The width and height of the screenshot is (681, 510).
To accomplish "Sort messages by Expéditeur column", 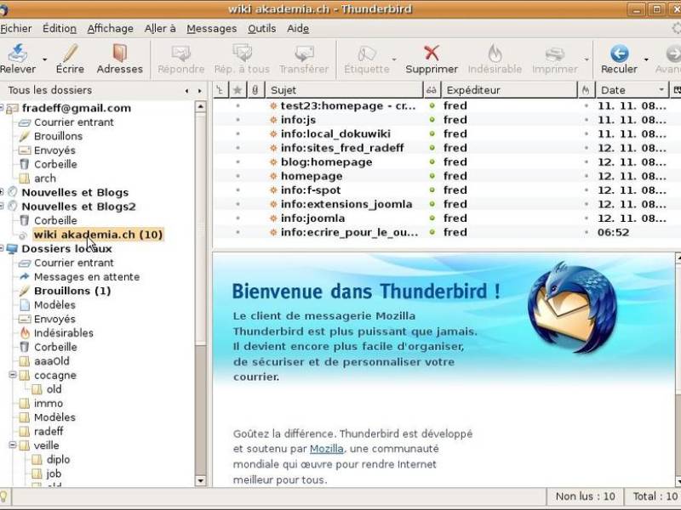I will pyautogui.click(x=509, y=90).
